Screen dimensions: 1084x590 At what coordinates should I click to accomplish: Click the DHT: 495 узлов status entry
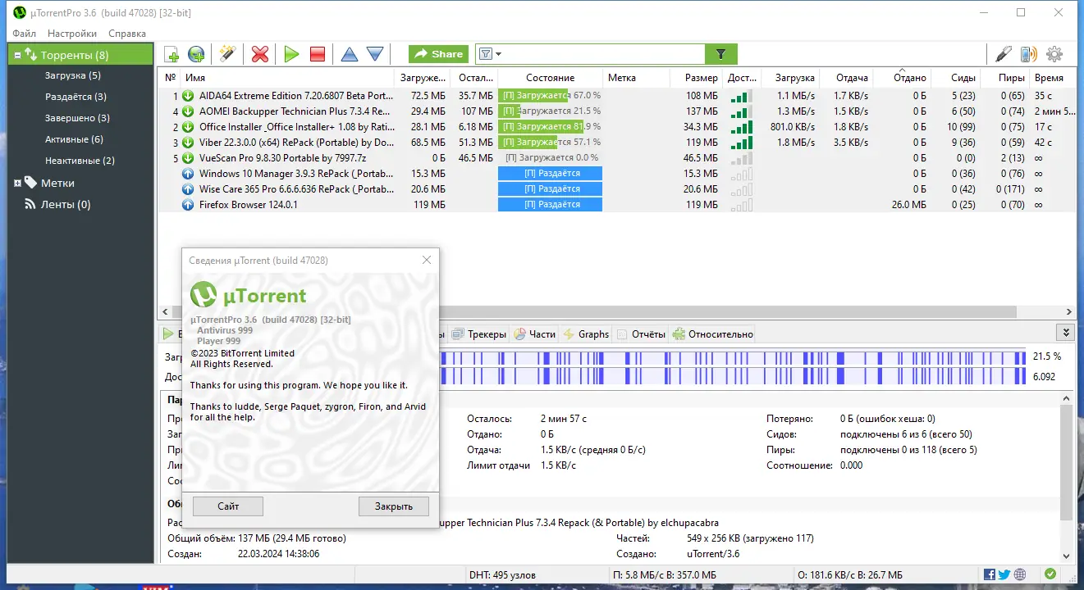click(502, 574)
